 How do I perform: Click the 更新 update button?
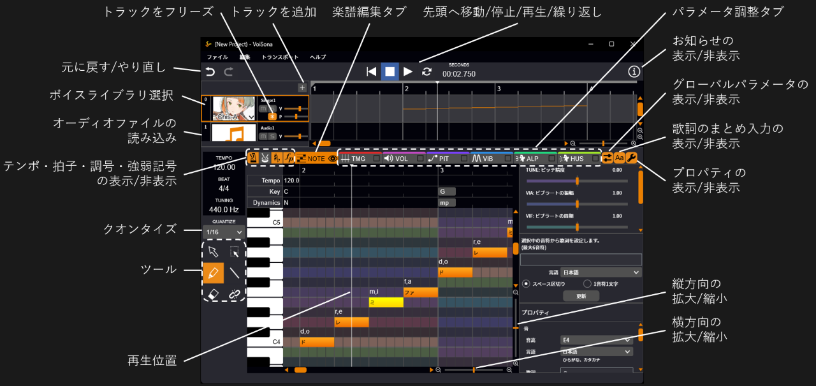[581, 296]
